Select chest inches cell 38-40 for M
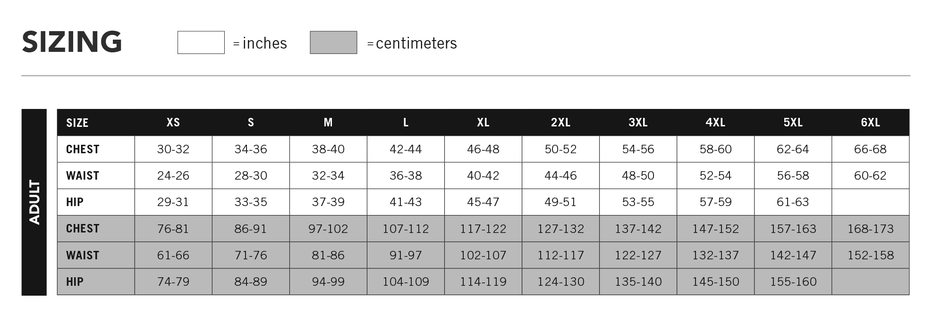 [x=328, y=149]
